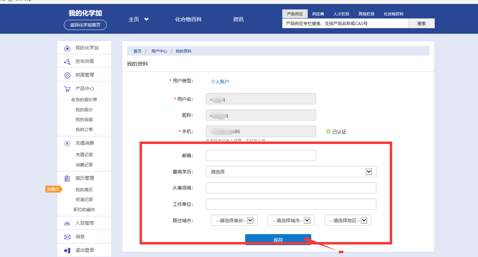Click the people icon beside 入驻智库

pos(67,223)
